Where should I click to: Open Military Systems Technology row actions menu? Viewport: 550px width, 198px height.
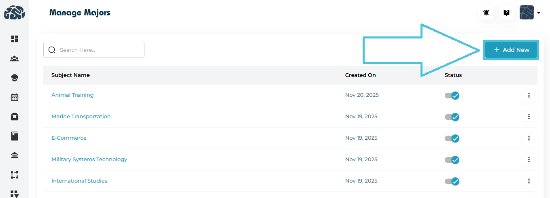(529, 160)
